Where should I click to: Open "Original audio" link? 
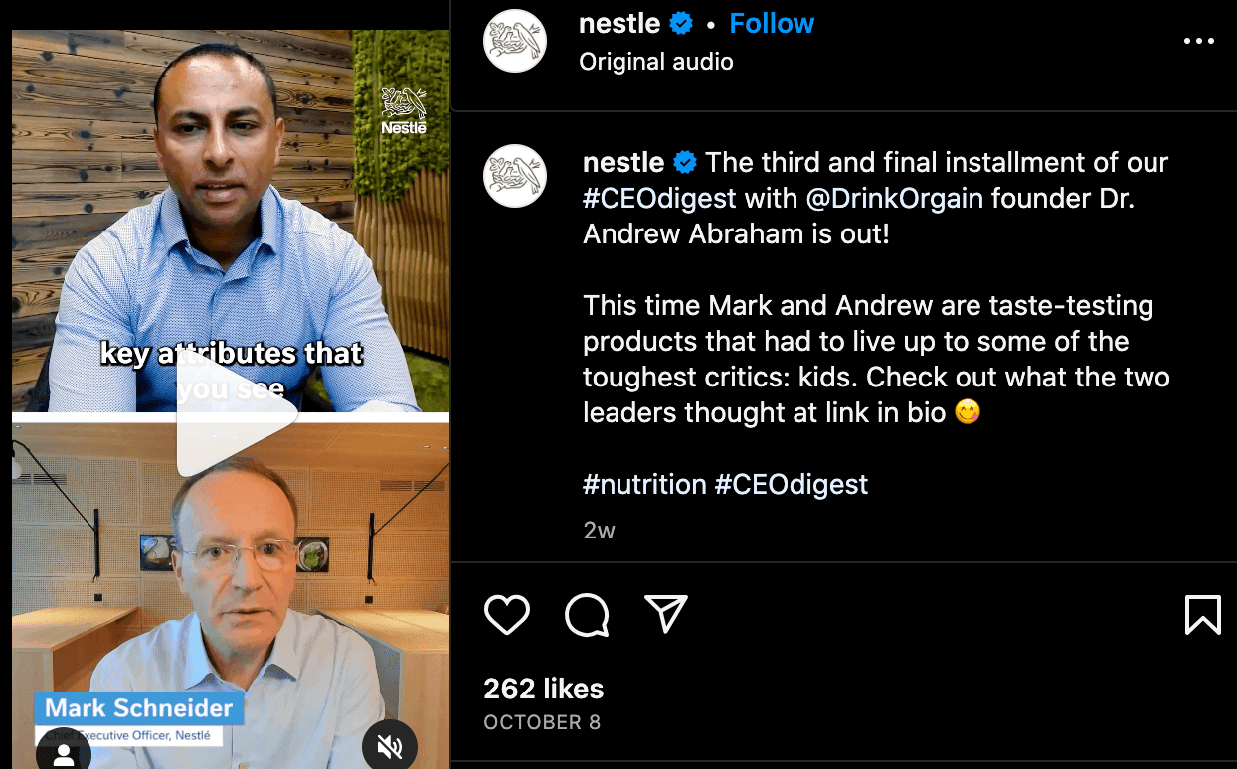(x=656, y=62)
